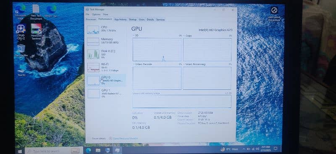The width and height of the screenshot is (336, 154).
Task: Switch to the Processes tab
Action: point(91,19)
